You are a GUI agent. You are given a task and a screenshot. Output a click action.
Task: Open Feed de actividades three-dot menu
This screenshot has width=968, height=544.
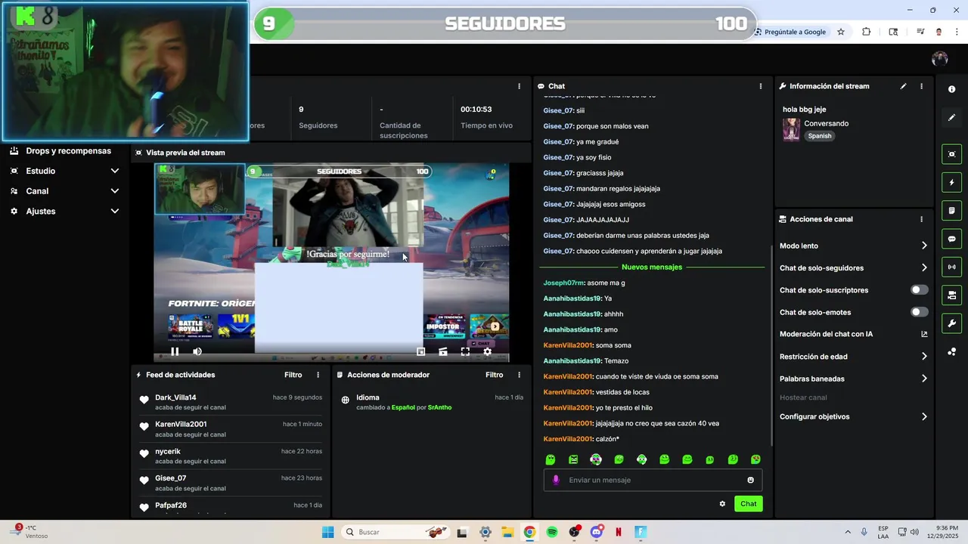318,375
